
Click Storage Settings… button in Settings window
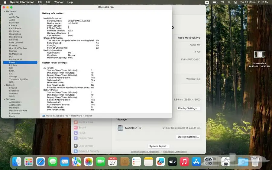[x=188, y=137]
